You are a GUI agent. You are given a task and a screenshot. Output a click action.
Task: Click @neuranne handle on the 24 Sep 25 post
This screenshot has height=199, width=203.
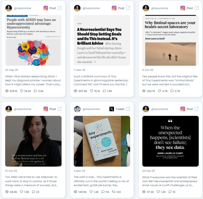[23, 8]
